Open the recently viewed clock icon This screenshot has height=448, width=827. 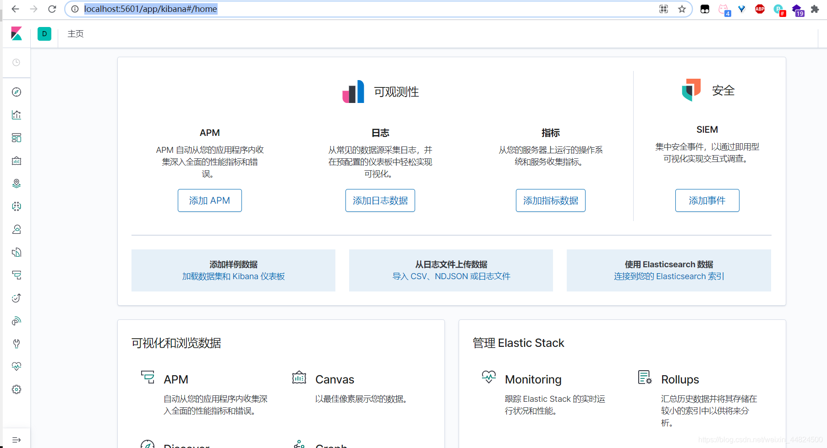(x=16, y=62)
